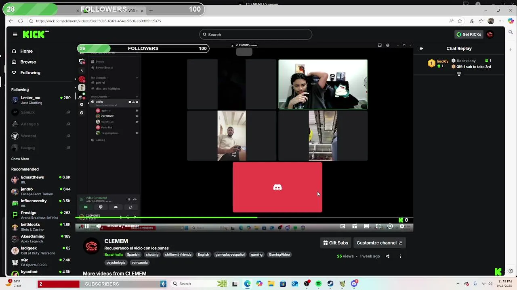The image size is (517, 290).
Task: Open Edge Settings and more menu
Action: click(x=501, y=21)
